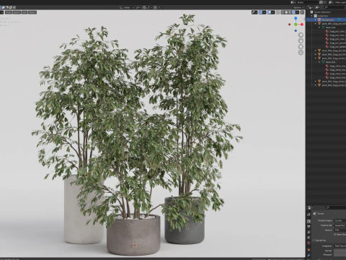Click the green Y axis gizmo ball

296,25
